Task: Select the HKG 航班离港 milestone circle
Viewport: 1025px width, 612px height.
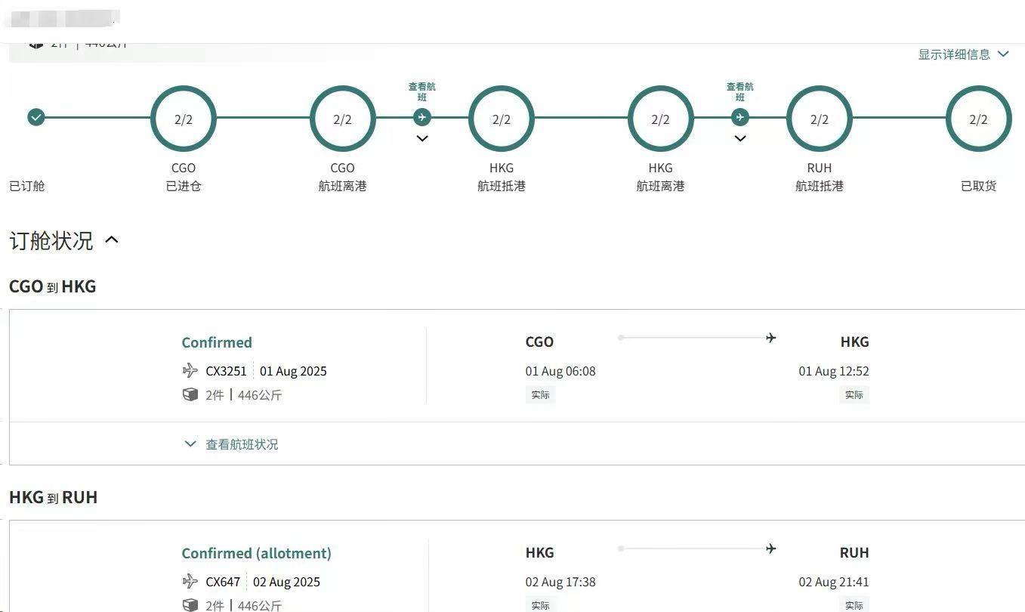Action: (660, 119)
